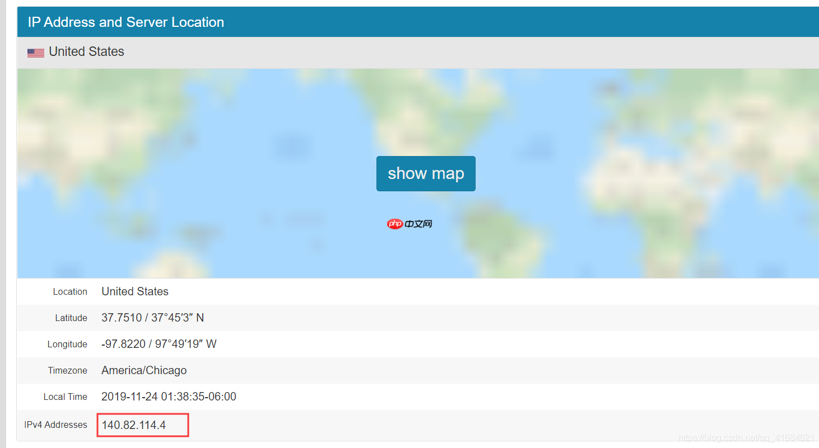Select the IPv4 address 140.82.114.4
The width and height of the screenshot is (819, 448).
tap(134, 425)
